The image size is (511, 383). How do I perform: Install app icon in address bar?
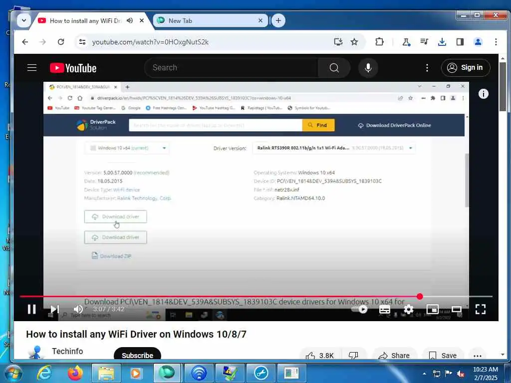pyautogui.click(x=338, y=42)
